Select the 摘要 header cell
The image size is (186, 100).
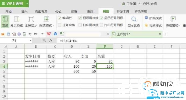pos(55,56)
